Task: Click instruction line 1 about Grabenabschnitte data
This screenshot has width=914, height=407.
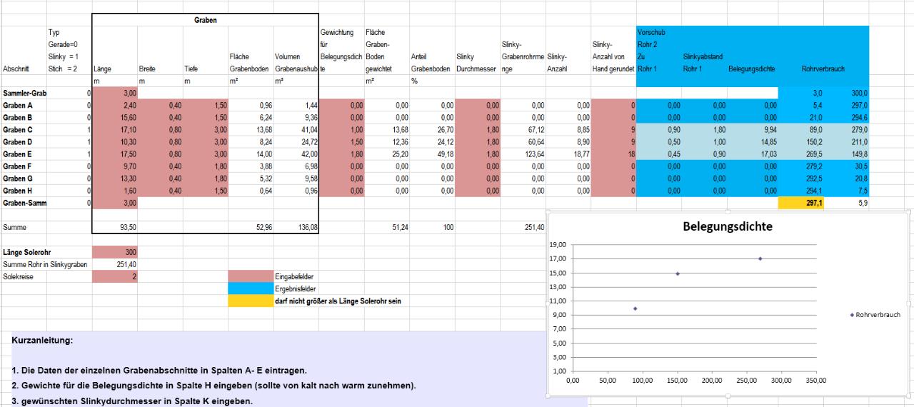Action: [159, 371]
